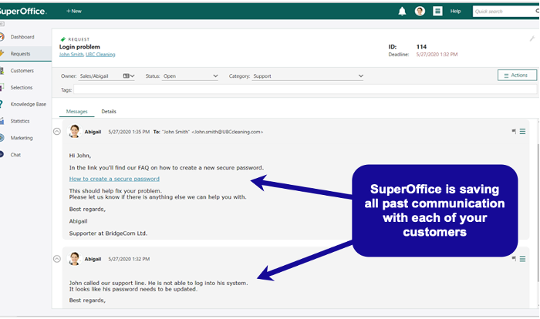Click the flag icon on first message
This screenshot has height=319, width=540.
pos(514,132)
